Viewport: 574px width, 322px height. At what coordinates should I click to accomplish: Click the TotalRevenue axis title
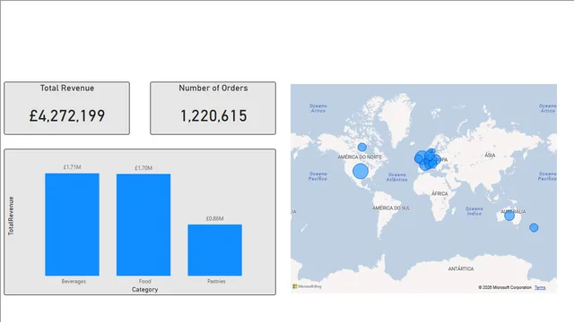tap(11, 216)
